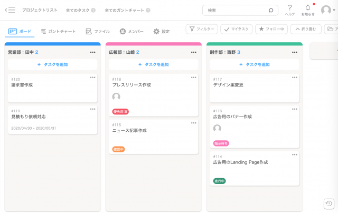This screenshot has width=338, height=214.
Task: Click the red 優先度:高 label
Action: [x=120, y=111]
